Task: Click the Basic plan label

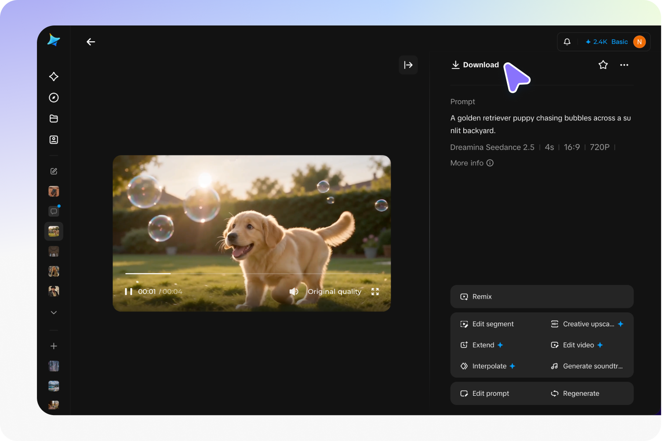Action: (619, 42)
